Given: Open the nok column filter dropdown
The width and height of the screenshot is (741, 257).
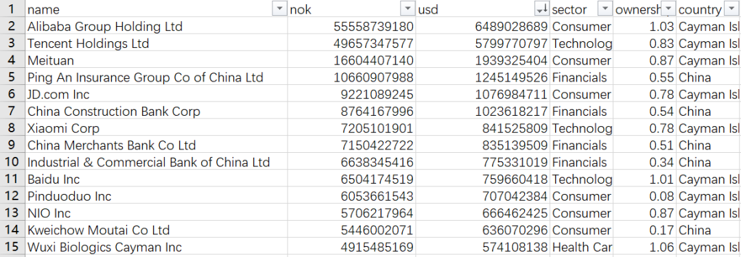Looking at the screenshot, I should [408, 8].
